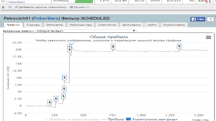
Task: Open the Статистика tab
Action: 107,25
